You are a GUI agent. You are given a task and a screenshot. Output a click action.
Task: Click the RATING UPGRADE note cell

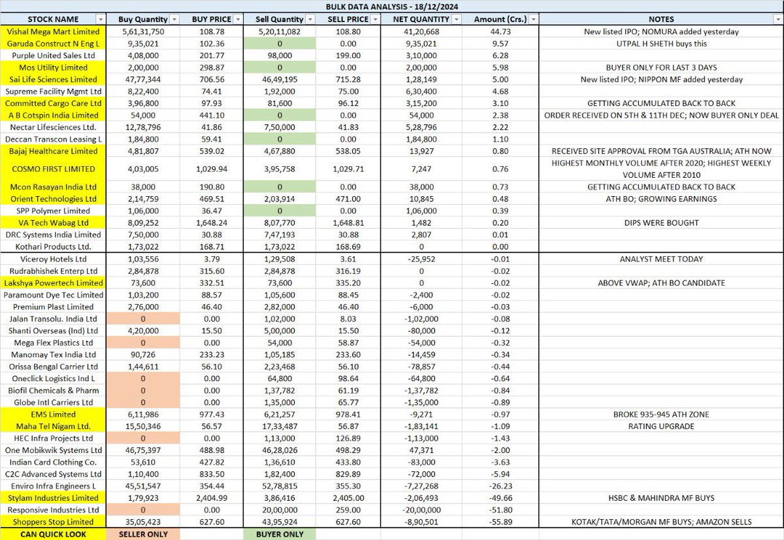[661, 426]
